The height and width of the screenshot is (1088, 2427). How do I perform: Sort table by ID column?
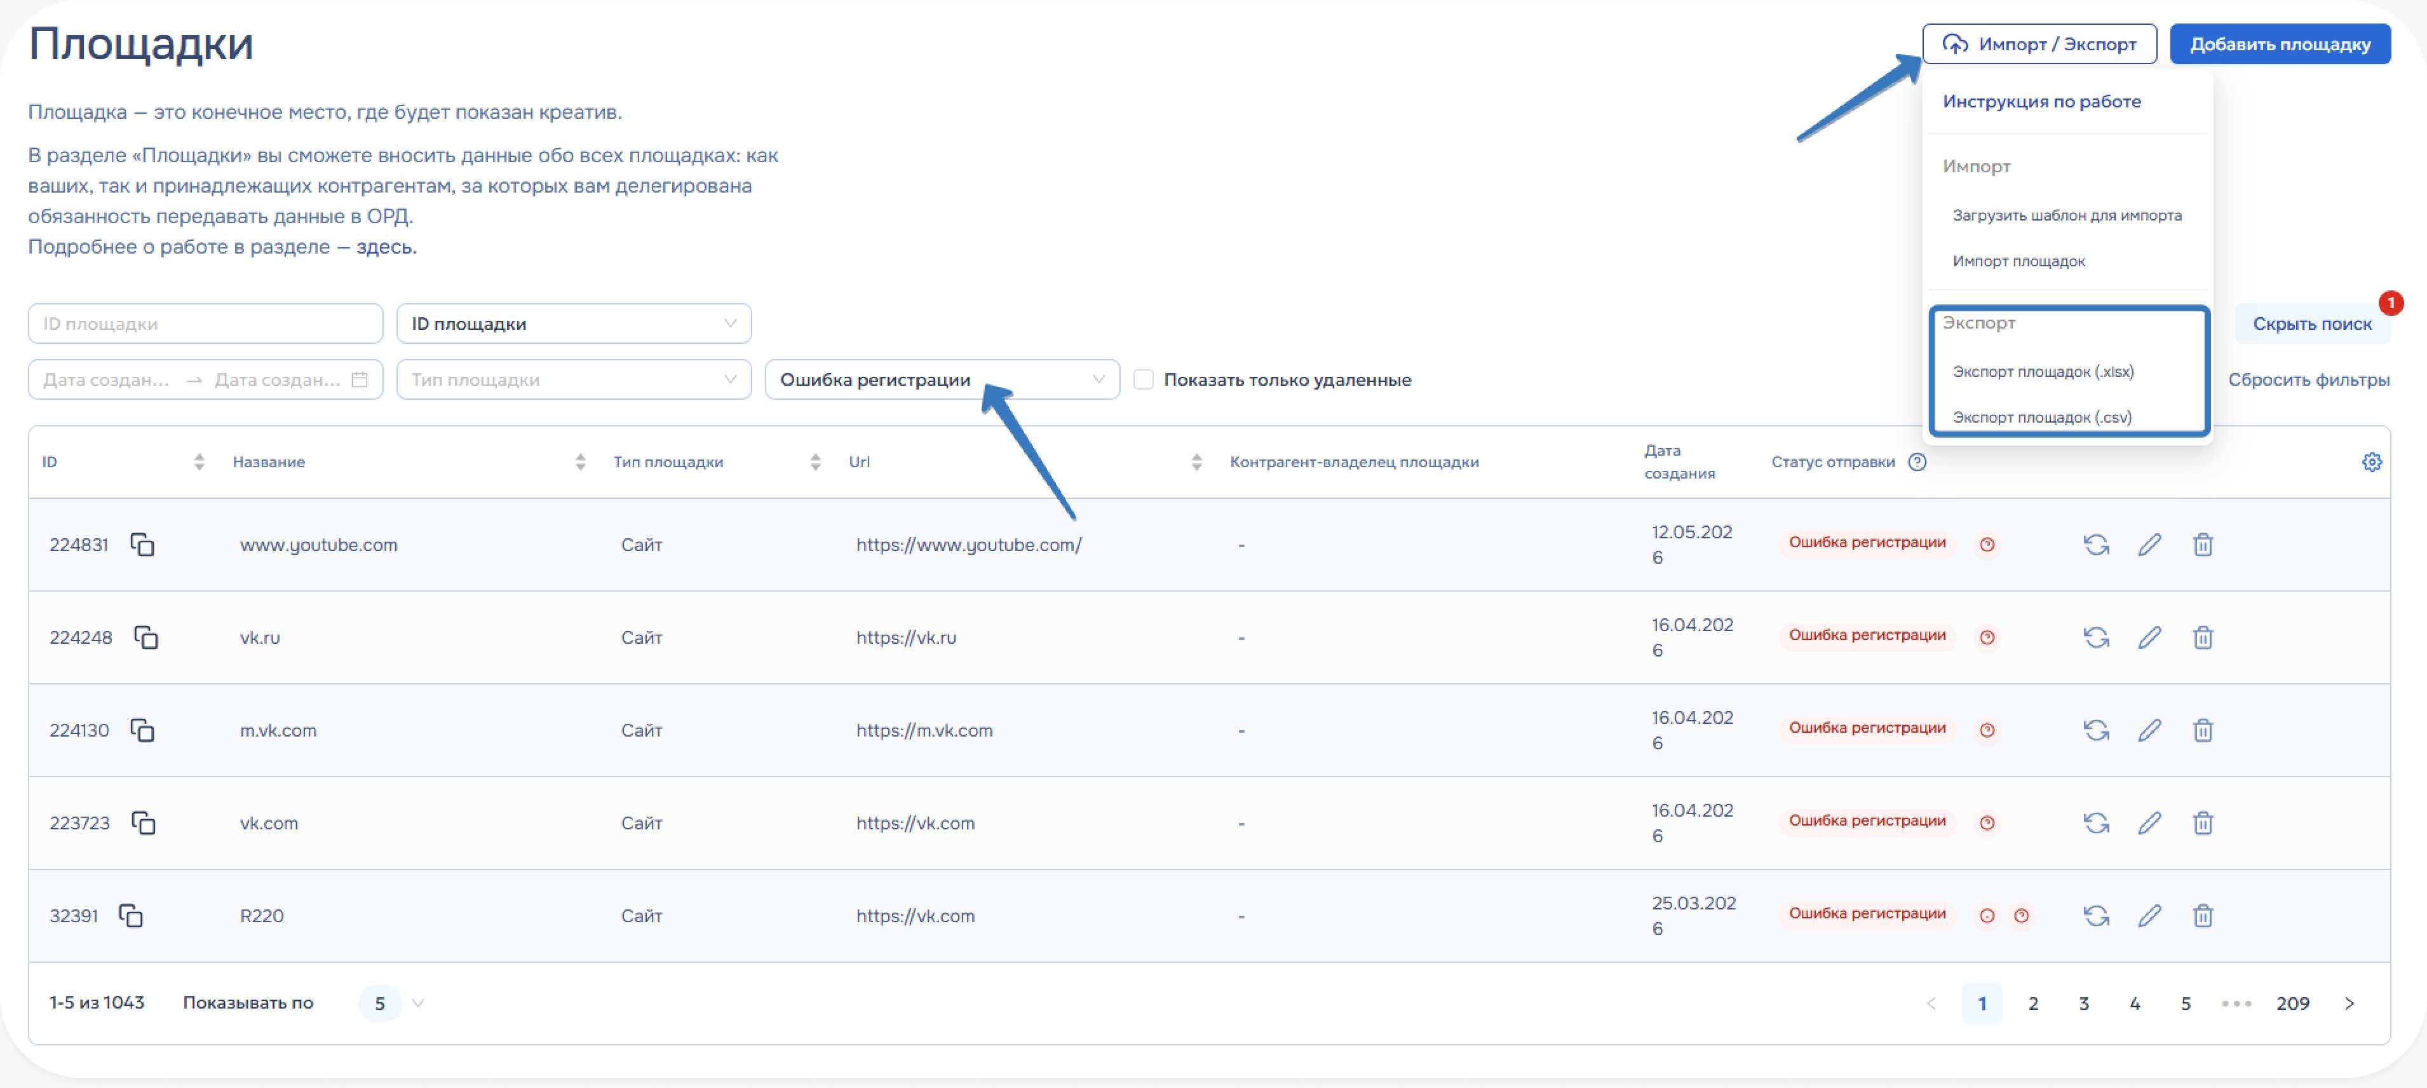[199, 462]
